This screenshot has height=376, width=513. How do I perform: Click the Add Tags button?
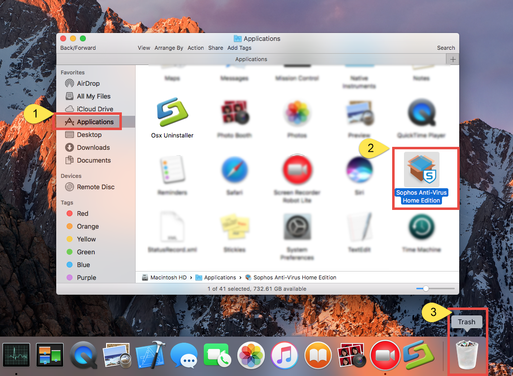coord(239,48)
